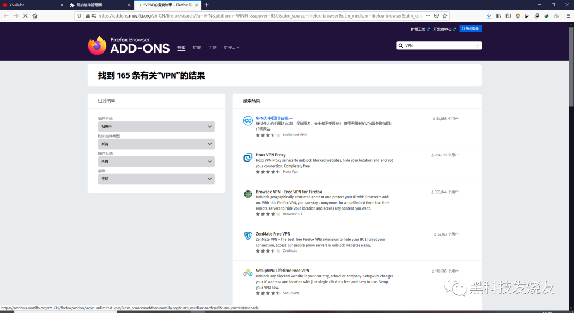Open the 排序方式 dropdown set to 相关性
This screenshot has width=574, height=313.
click(156, 127)
